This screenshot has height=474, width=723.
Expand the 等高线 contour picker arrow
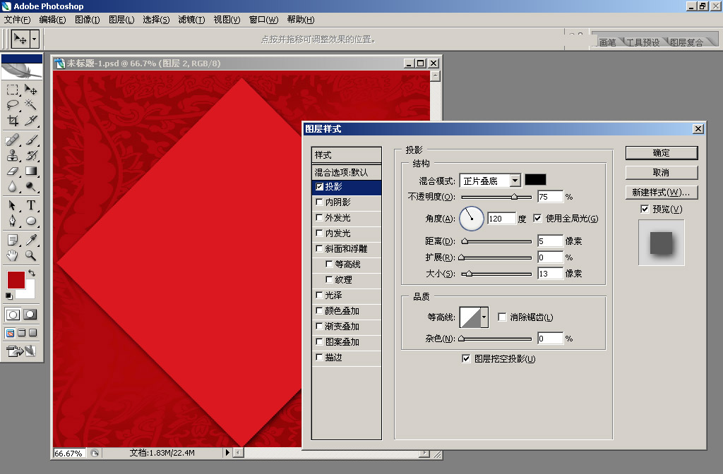484,318
